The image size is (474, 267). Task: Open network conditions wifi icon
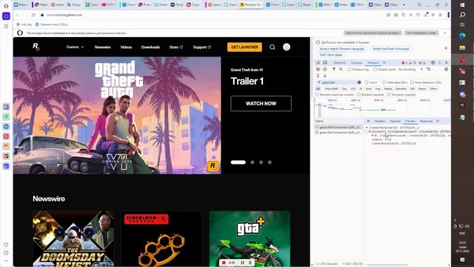[429, 69]
